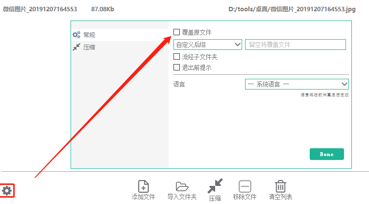This screenshot has height=204, width=369.
Task: Click the 留空将覆盖文件 suffix input field
Action: click(295, 45)
